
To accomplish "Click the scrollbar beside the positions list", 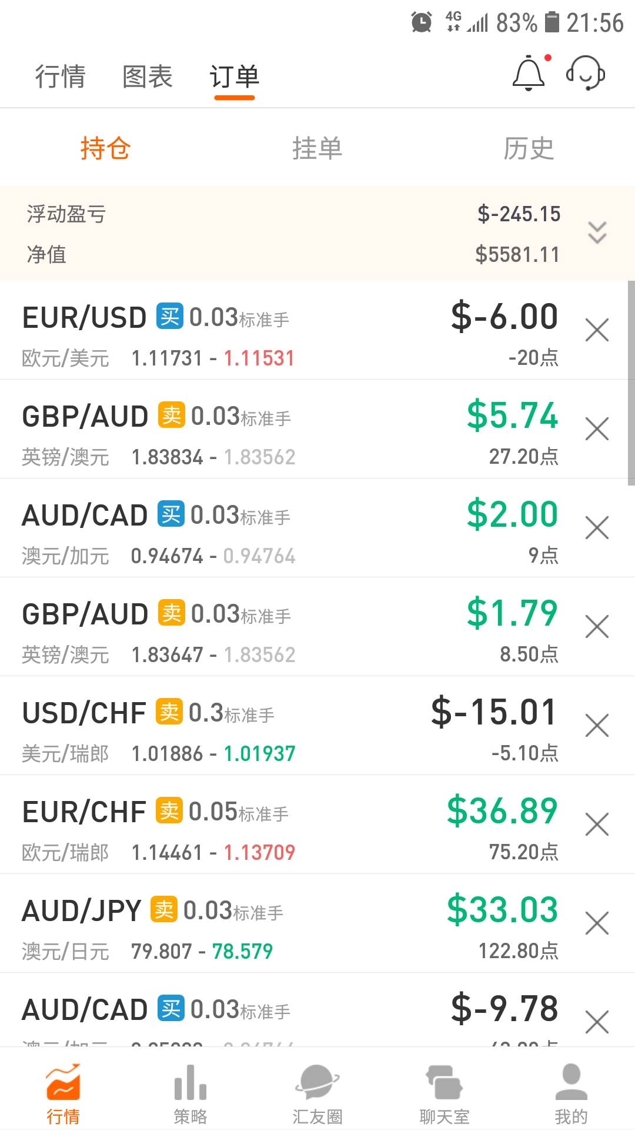I will (x=631, y=383).
